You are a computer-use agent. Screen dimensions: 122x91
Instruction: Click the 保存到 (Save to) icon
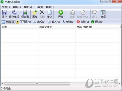(25, 12)
